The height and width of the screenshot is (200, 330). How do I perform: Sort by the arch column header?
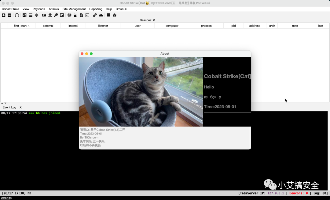point(272,26)
